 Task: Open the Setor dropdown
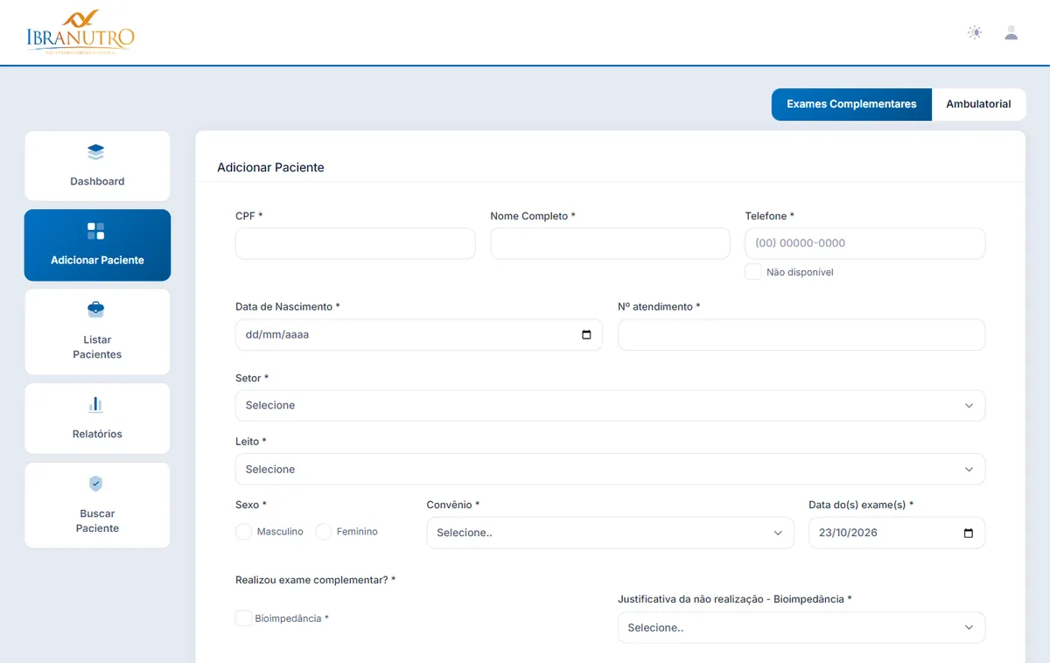[610, 406]
